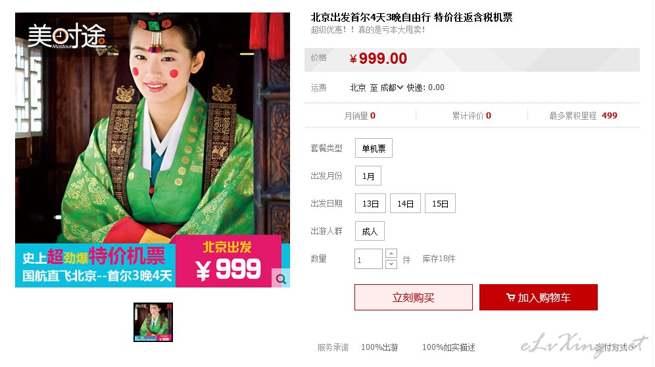Click the 最多累积里程 499 link

(x=583, y=115)
